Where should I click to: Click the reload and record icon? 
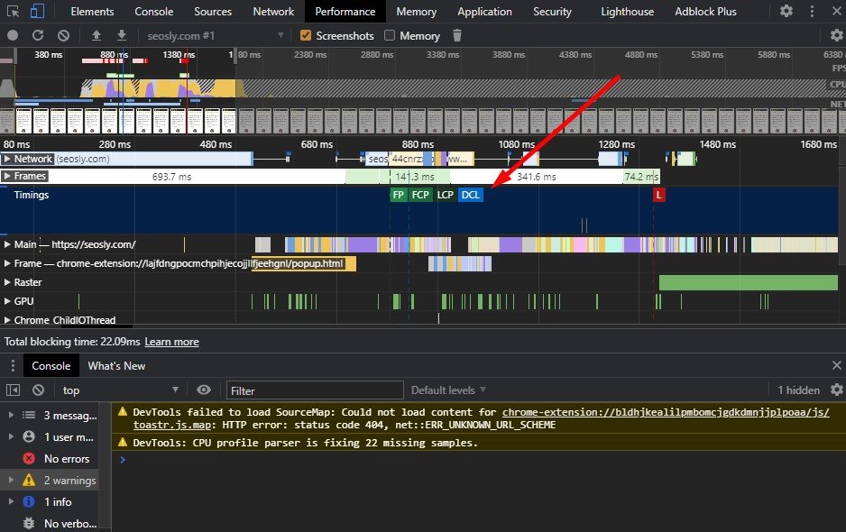click(x=38, y=35)
